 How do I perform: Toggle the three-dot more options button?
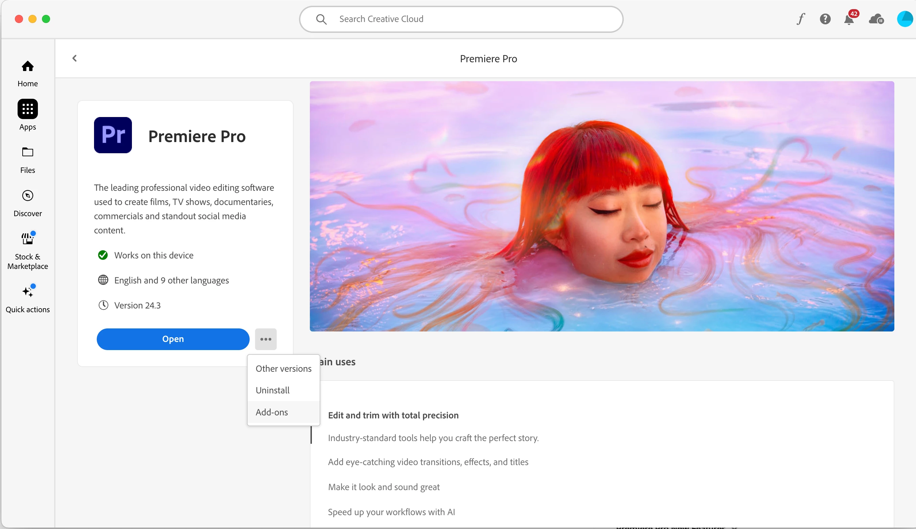pos(266,339)
